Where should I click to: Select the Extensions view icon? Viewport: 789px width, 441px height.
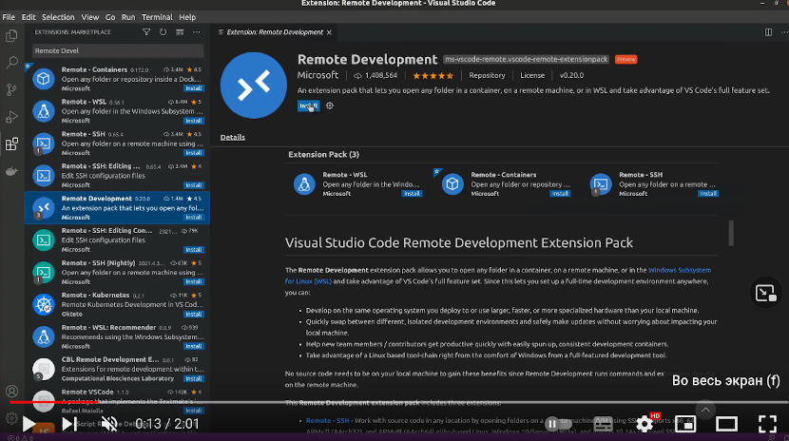tap(11, 144)
